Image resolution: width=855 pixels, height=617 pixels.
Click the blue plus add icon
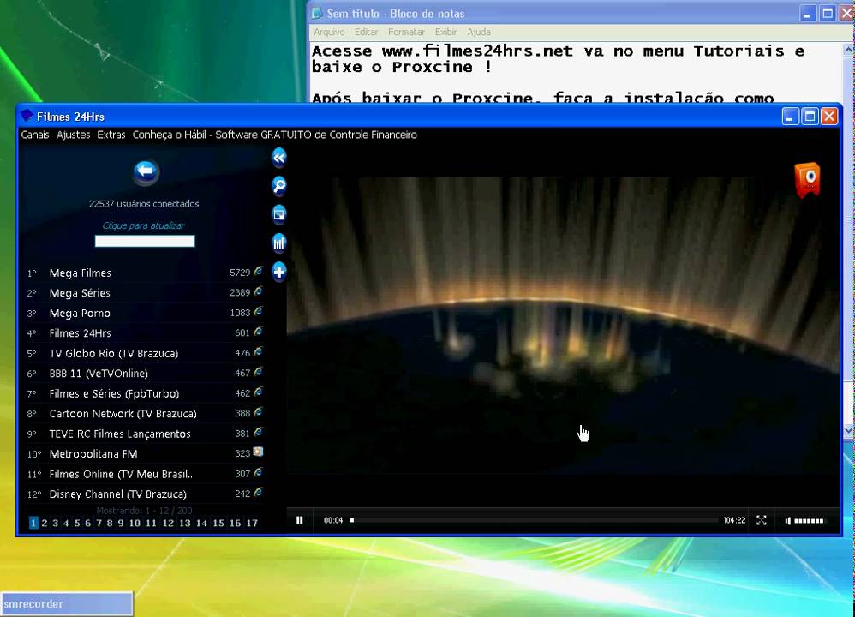pyautogui.click(x=279, y=272)
